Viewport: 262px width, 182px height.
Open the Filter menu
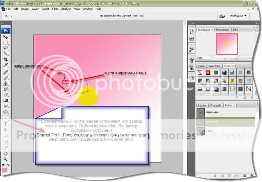(x=55, y=9)
